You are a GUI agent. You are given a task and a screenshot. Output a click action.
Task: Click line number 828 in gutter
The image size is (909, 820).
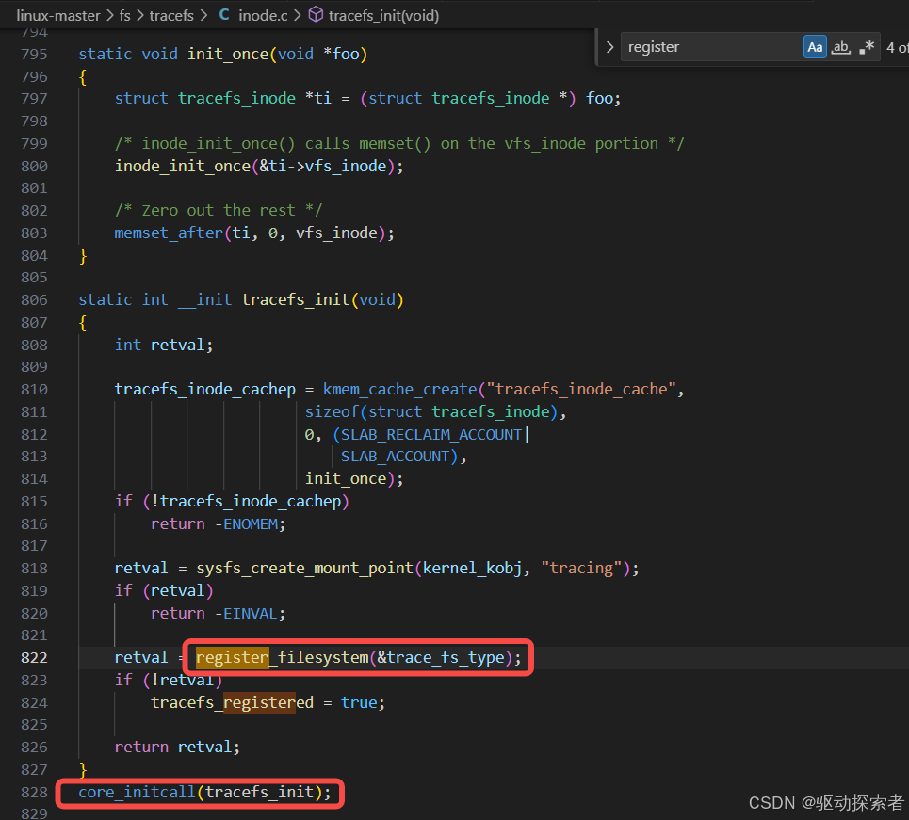pos(34,792)
